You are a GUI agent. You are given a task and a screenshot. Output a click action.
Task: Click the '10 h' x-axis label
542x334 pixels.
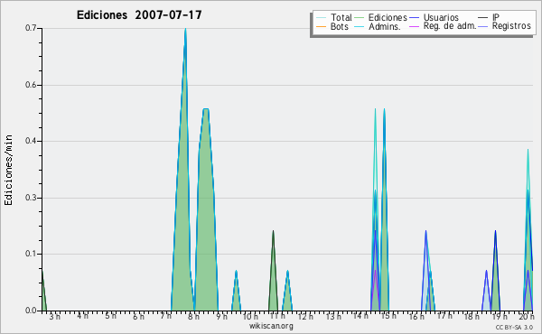click(x=250, y=317)
